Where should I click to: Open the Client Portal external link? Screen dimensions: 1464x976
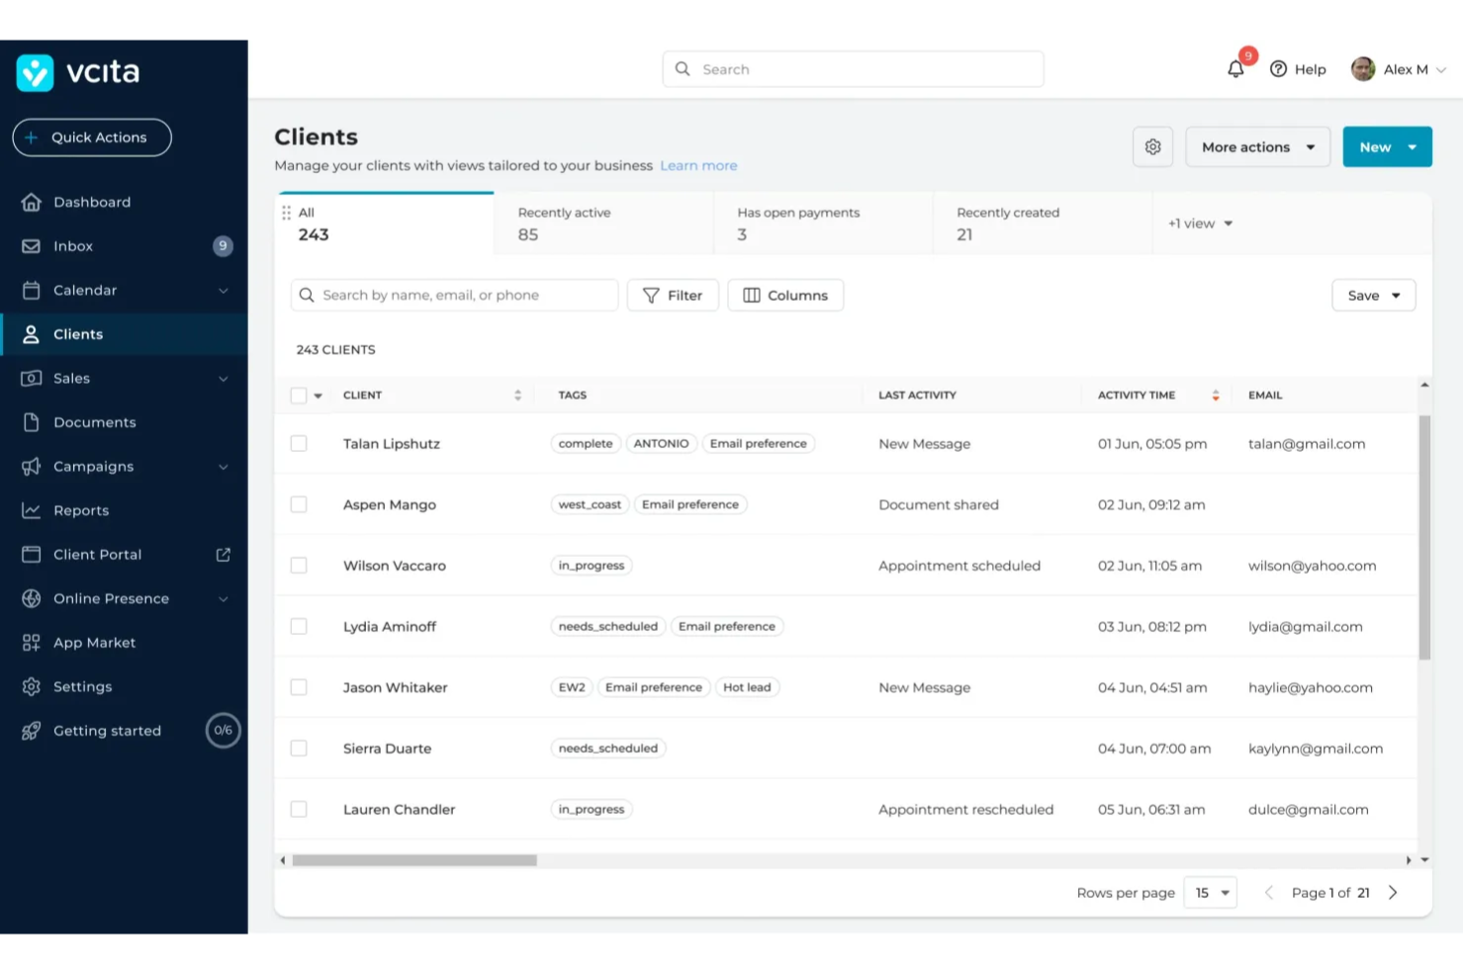(223, 554)
